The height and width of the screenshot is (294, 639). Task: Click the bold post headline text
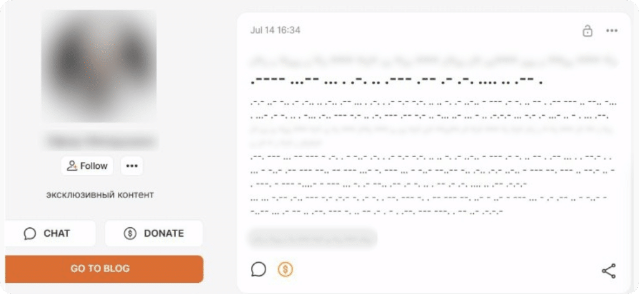[x=396, y=80]
